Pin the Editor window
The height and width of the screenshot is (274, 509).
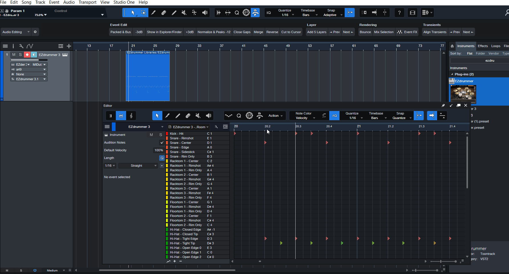tap(443, 106)
